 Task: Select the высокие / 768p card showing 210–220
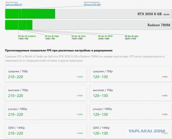46,93
